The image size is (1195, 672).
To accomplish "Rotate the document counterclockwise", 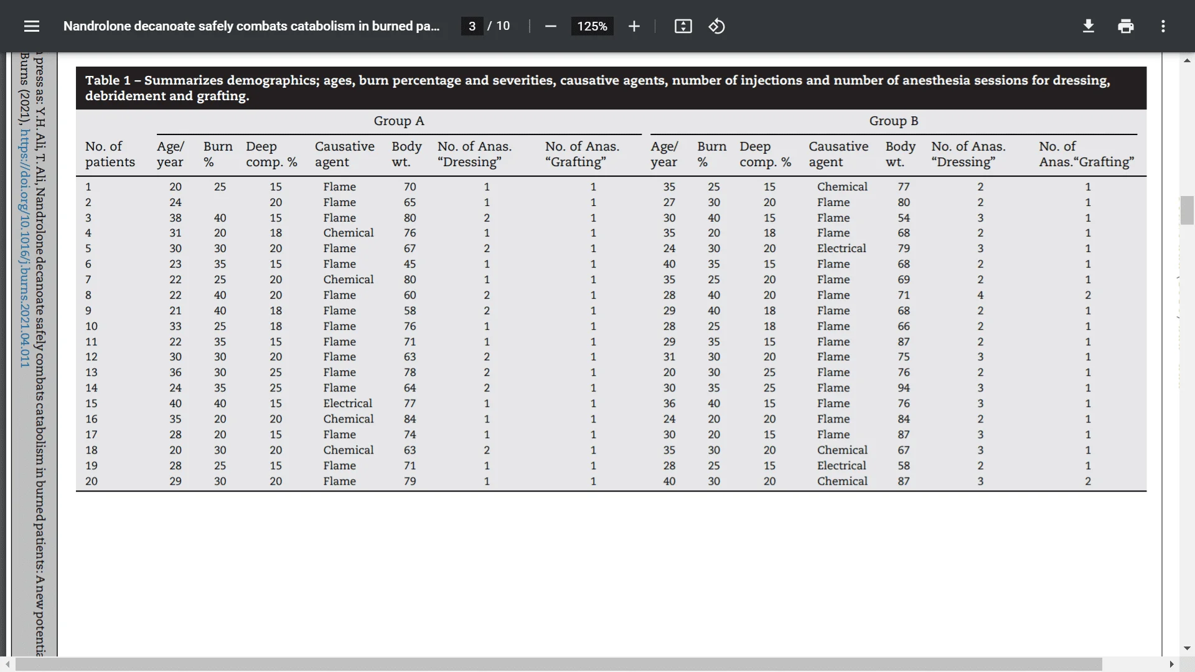I will pyautogui.click(x=716, y=26).
